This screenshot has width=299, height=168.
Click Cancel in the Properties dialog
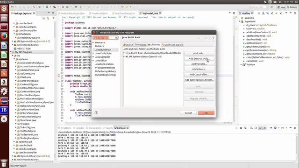188,113
